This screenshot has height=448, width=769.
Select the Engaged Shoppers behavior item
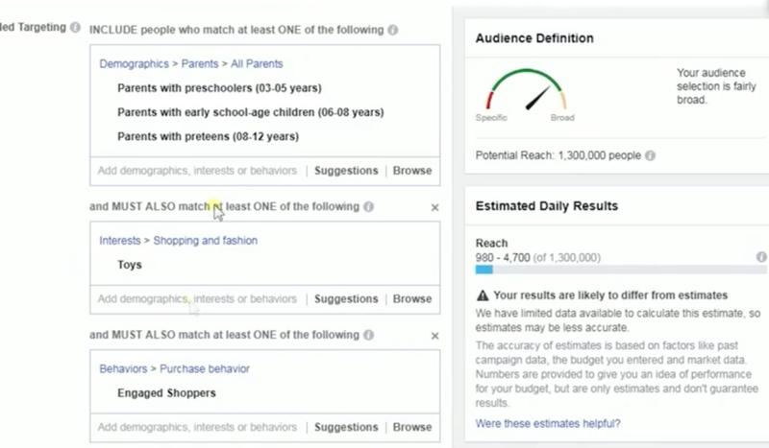click(x=166, y=392)
